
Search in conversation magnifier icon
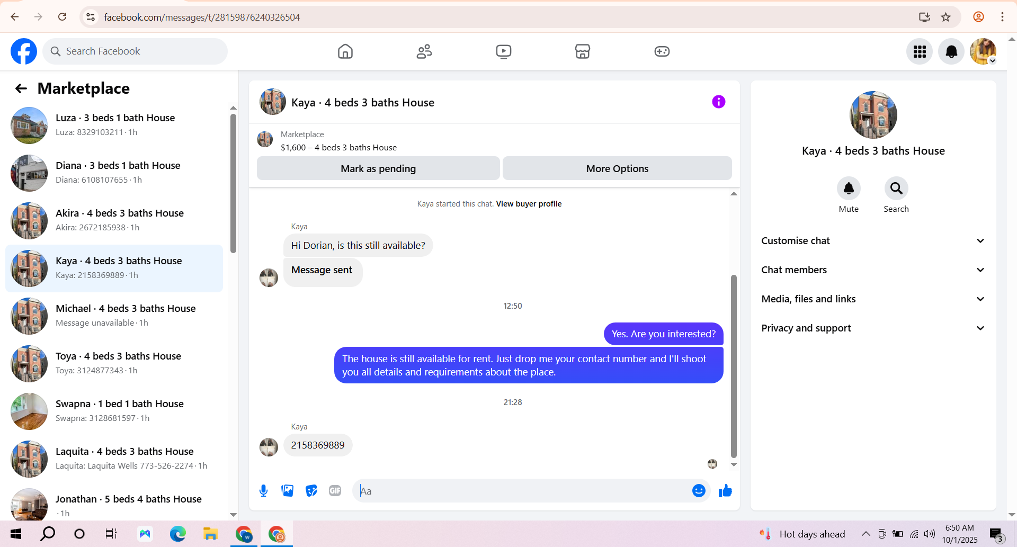pos(896,189)
